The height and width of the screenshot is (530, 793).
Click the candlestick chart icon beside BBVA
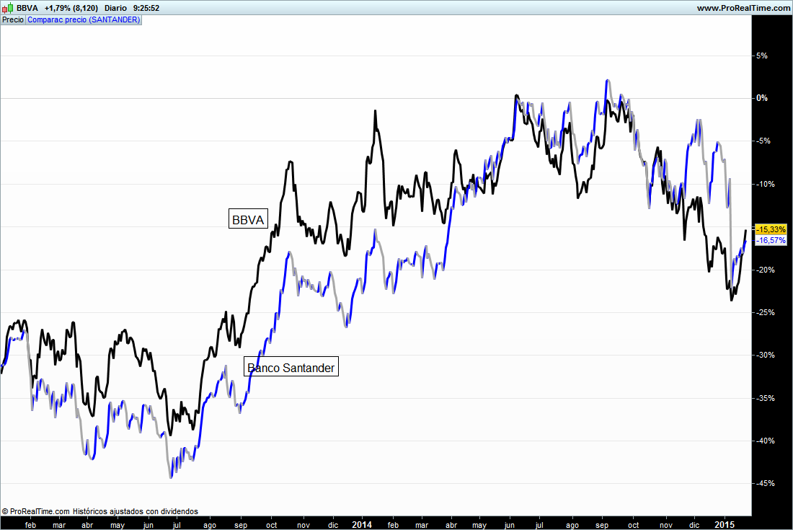pos(8,8)
